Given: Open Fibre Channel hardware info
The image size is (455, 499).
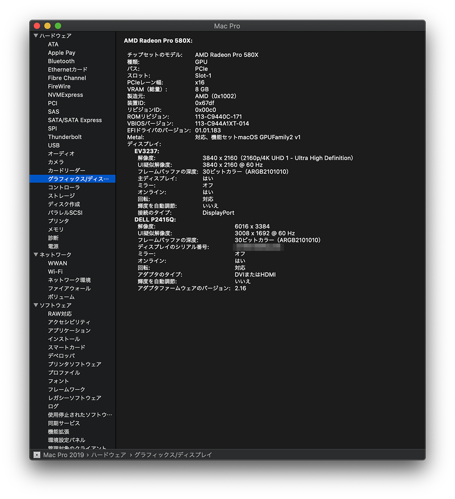Looking at the screenshot, I should (67, 78).
